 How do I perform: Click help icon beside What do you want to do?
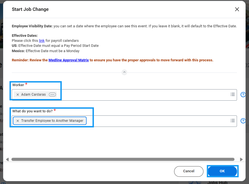(x=243, y=121)
